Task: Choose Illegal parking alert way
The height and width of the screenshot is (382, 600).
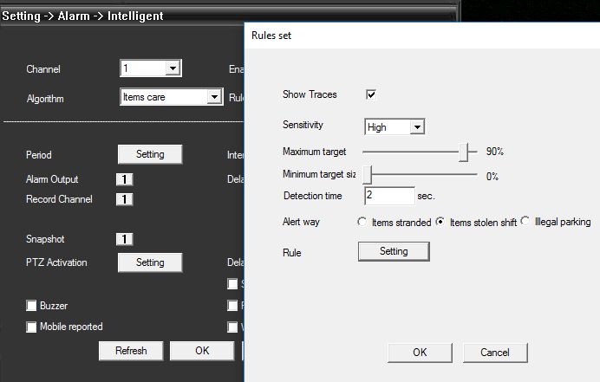Action: [x=525, y=223]
